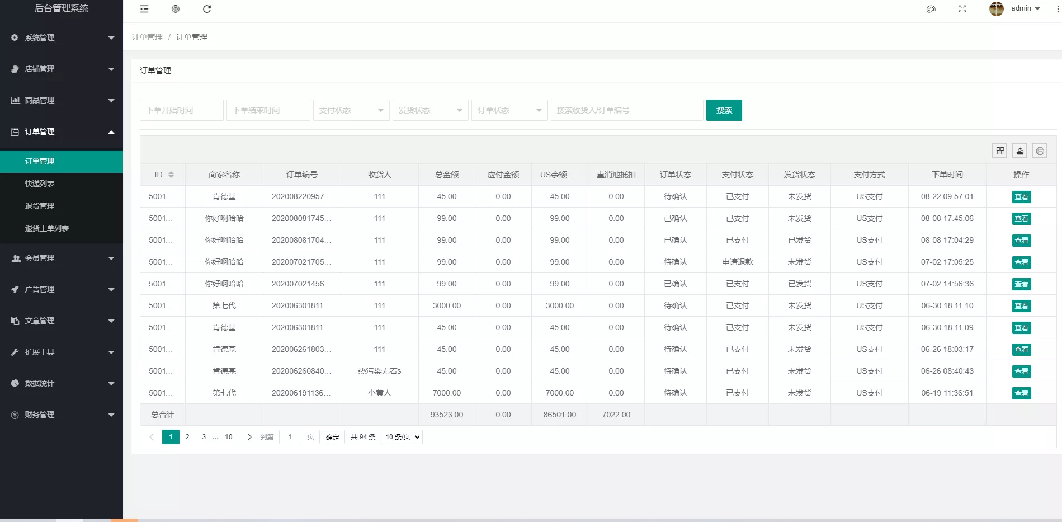Screen dimensions: 1062x522
Task: Open the theme palette settings icon
Action: (x=931, y=9)
